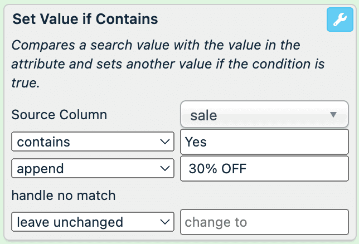Focus the search value field containing Yes
Screen dimensions: 359x244
[x=264, y=142]
